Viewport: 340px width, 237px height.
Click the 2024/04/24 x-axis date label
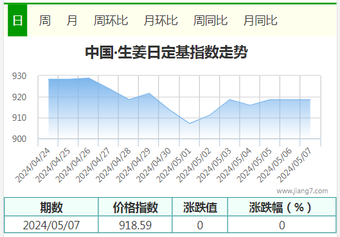[33, 165]
